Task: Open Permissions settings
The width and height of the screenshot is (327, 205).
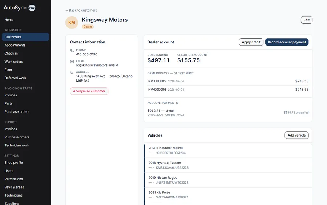Action: 25,179
